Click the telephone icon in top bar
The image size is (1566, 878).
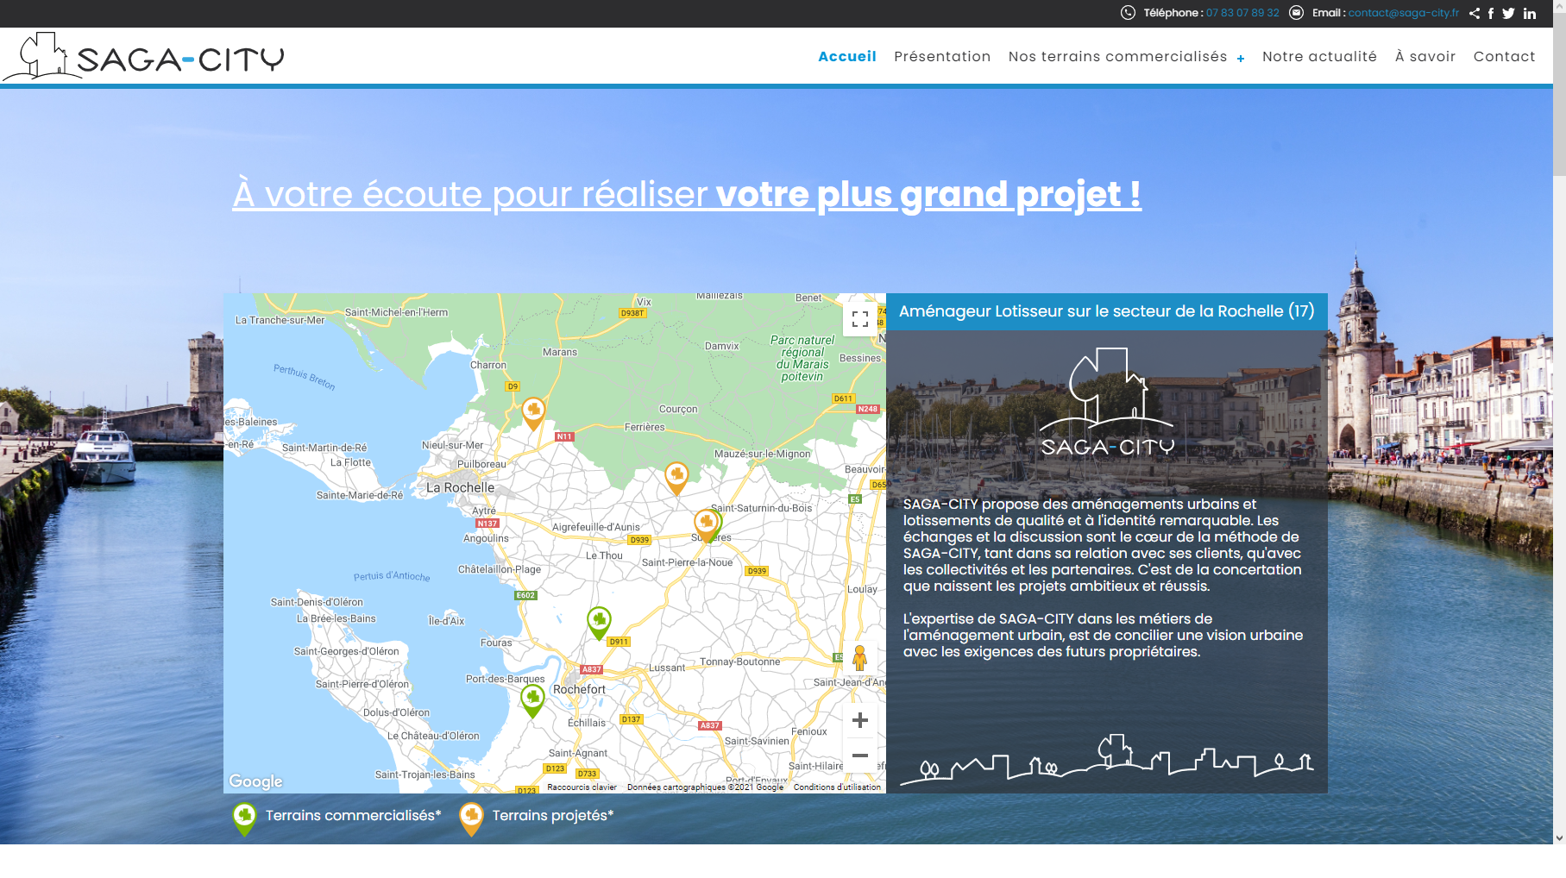click(1126, 13)
